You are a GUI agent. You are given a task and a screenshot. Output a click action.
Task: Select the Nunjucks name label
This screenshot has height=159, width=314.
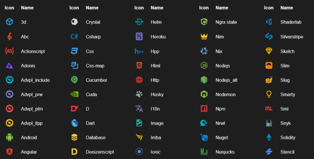(225, 152)
